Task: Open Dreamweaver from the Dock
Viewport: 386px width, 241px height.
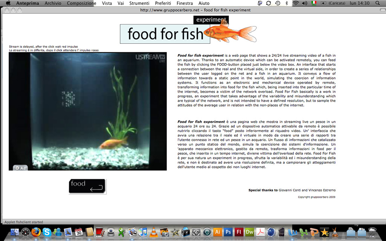Action: 250,232
